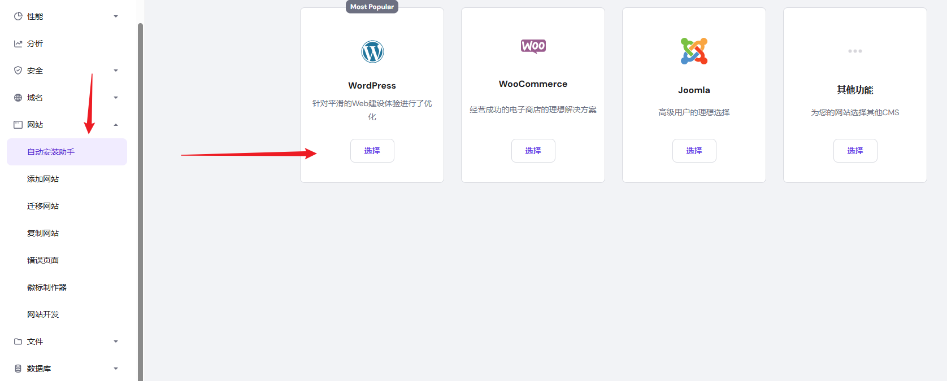Click the 文件 folder icon
This screenshot has width=947, height=381.
[18, 341]
